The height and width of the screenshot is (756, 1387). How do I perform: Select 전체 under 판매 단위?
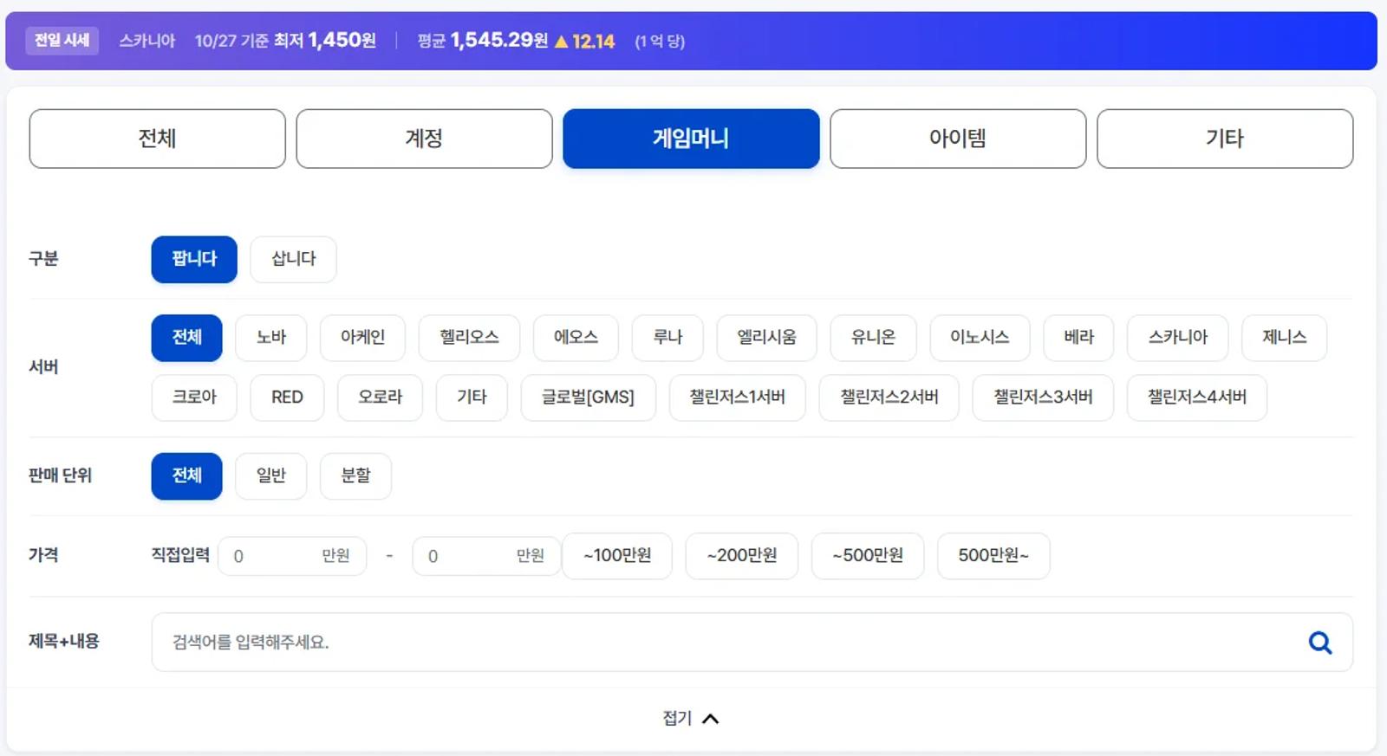(x=186, y=476)
